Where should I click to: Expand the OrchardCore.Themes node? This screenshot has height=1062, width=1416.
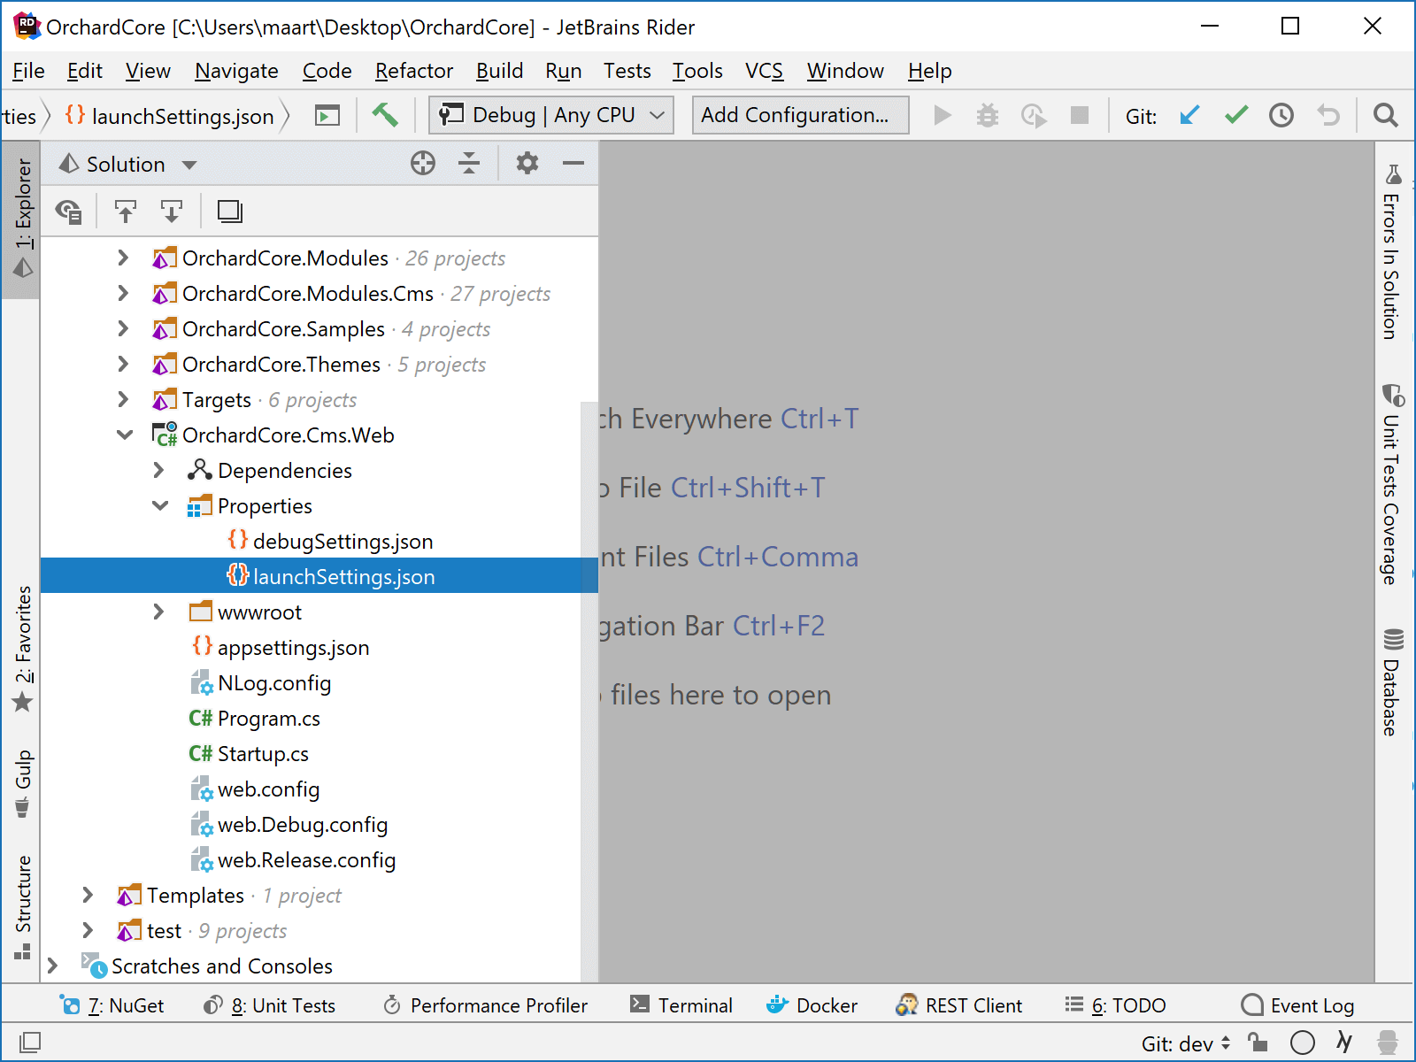[123, 364]
